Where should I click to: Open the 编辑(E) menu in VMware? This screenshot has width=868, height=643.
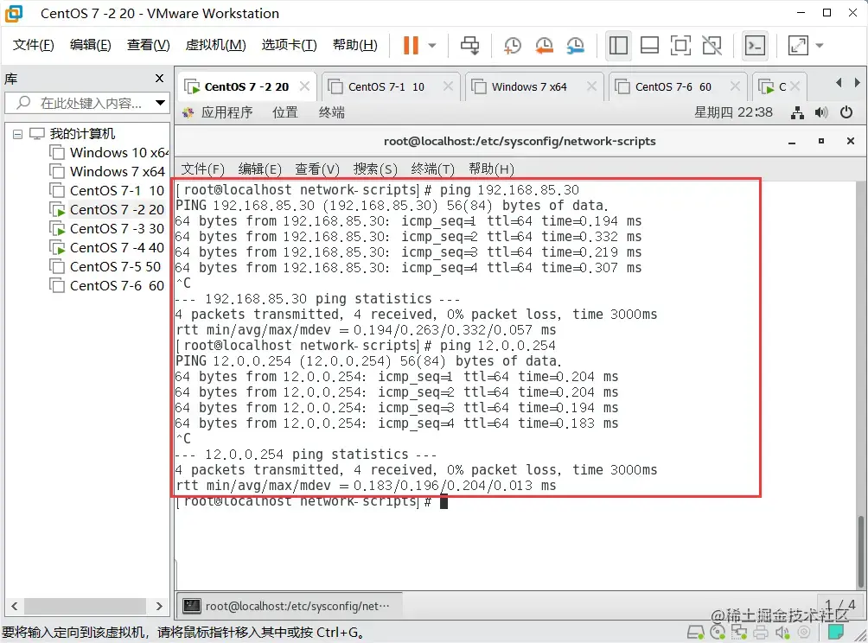pos(90,45)
